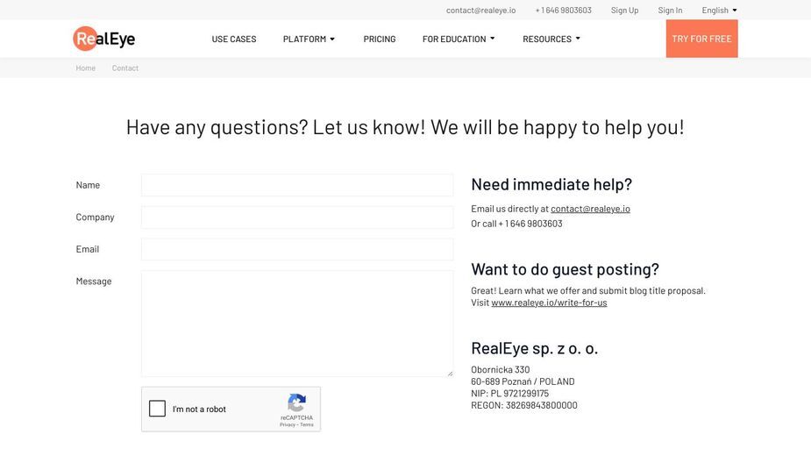
Task: Click the 'Obornicka 330' address line
Action: pyautogui.click(x=500, y=369)
